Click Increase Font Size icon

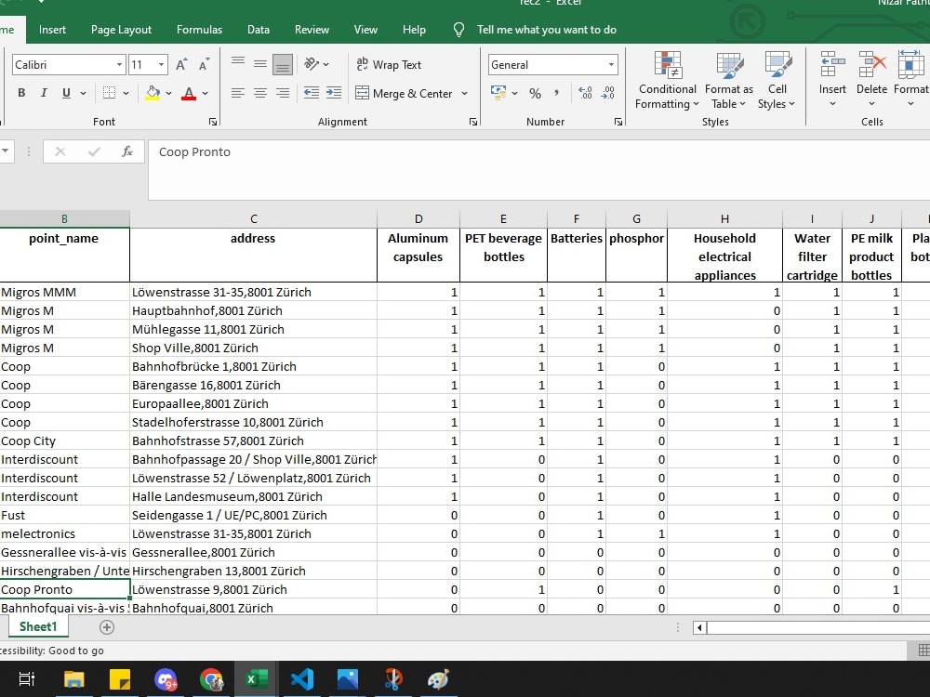(181, 65)
